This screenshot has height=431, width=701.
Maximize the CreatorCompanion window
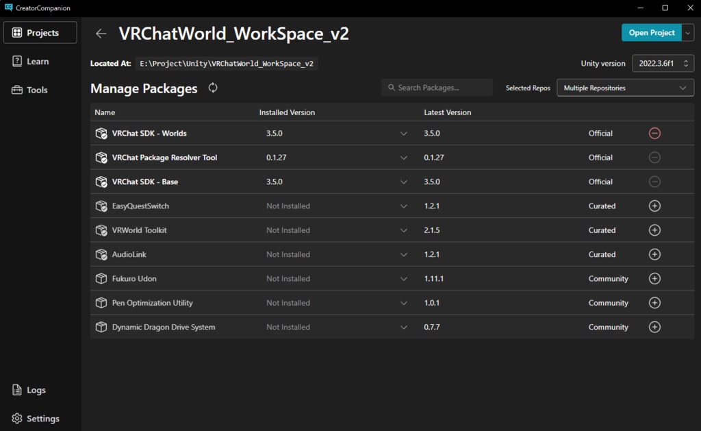pos(665,8)
